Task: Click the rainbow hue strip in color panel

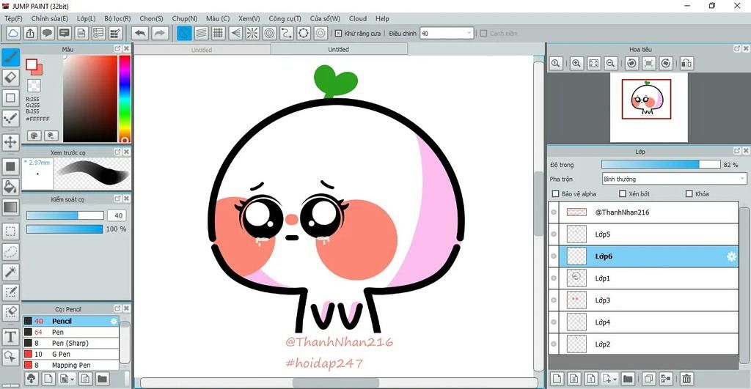Action: (x=125, y=99)
